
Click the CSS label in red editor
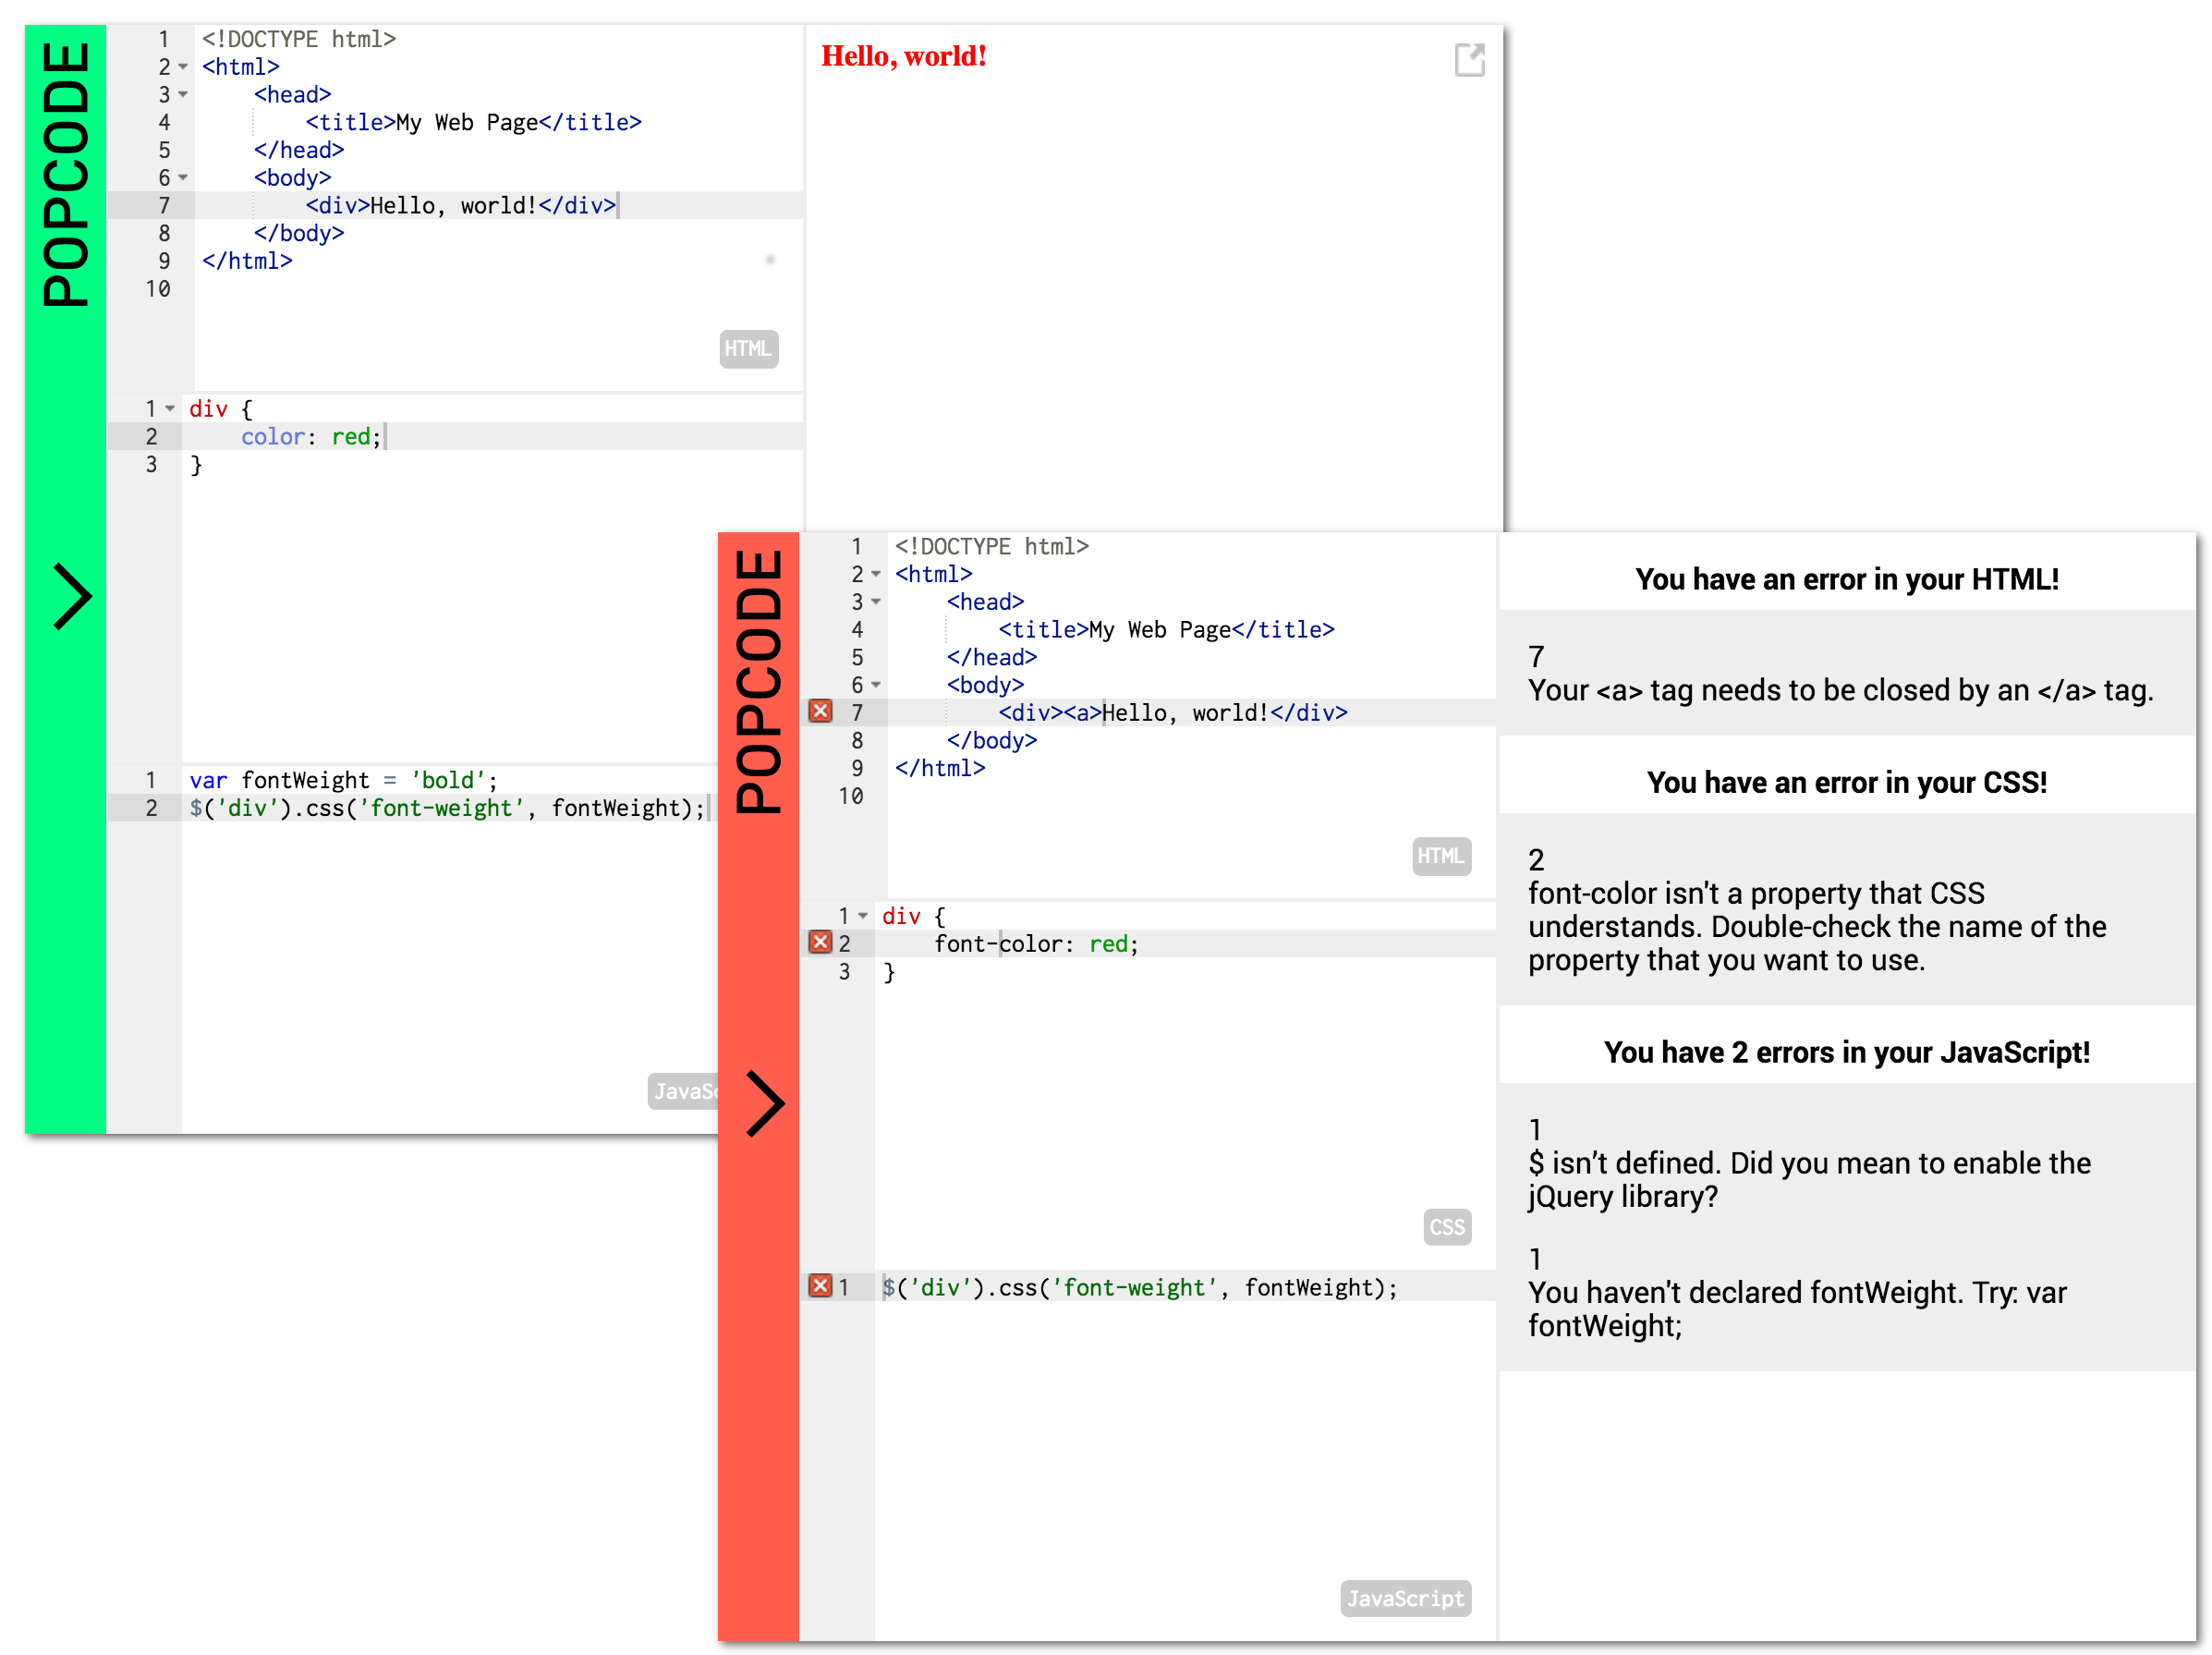pyautogui.click(x=1446, y=1227)
